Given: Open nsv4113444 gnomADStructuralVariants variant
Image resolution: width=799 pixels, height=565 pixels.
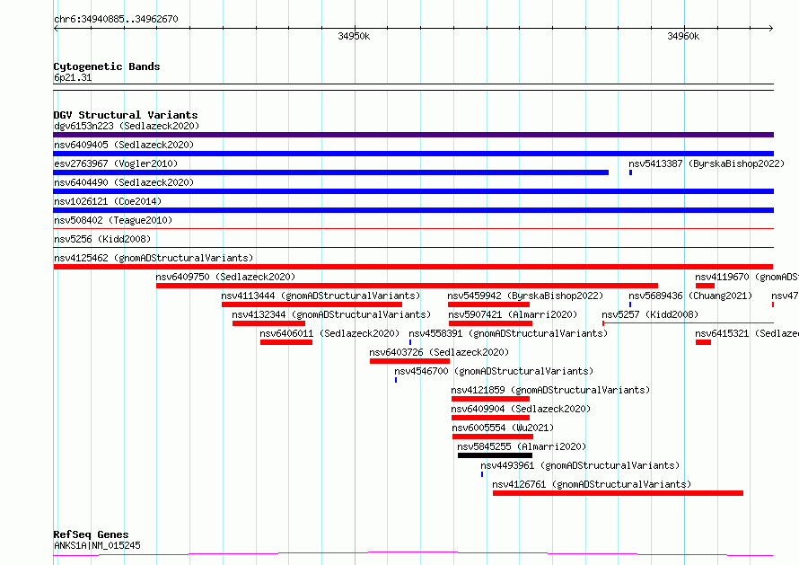Looking at the screenshot, I should [320, 296].
